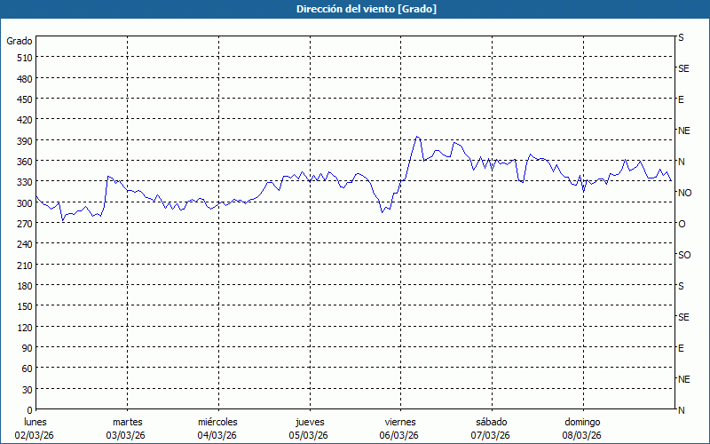Click the 360 degree axis label
The image size is (710, 444).
23,162
